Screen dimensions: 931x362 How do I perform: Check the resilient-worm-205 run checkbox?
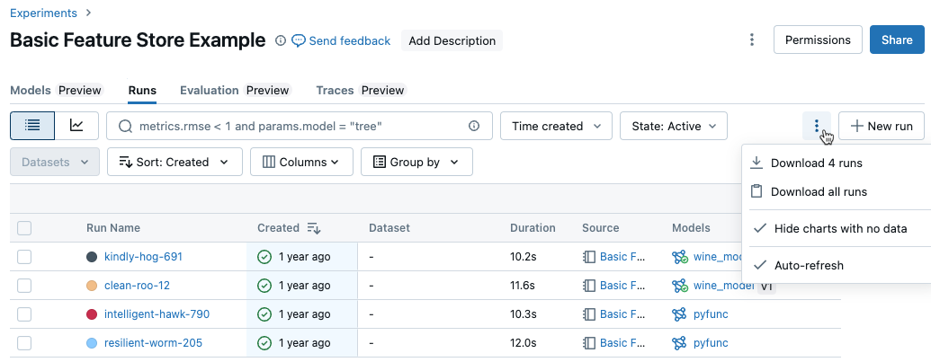click(x=24, y=343)
